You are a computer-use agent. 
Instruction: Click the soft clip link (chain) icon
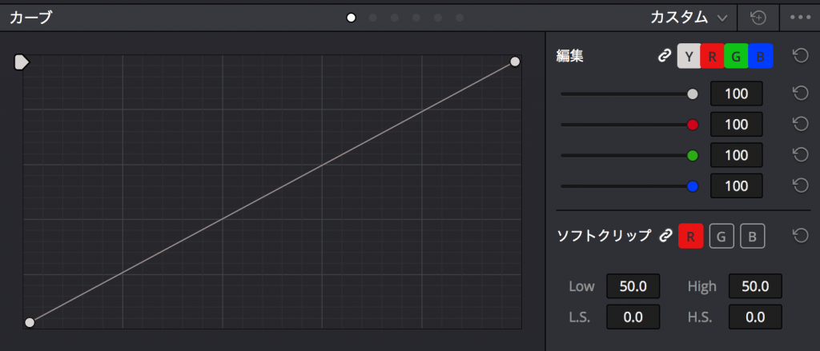663,236
